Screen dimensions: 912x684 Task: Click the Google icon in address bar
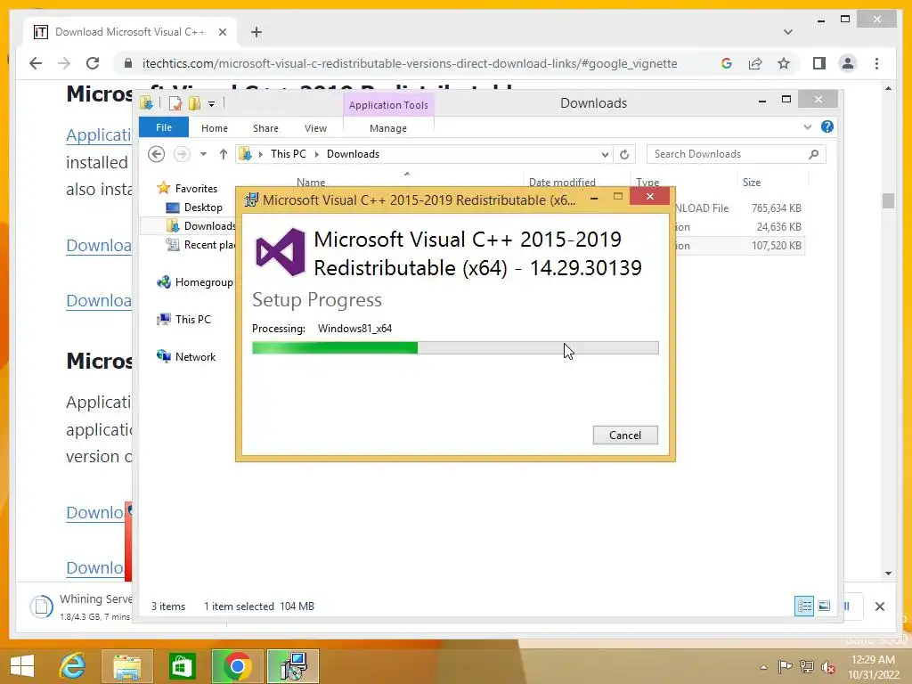tap(726, 63)
